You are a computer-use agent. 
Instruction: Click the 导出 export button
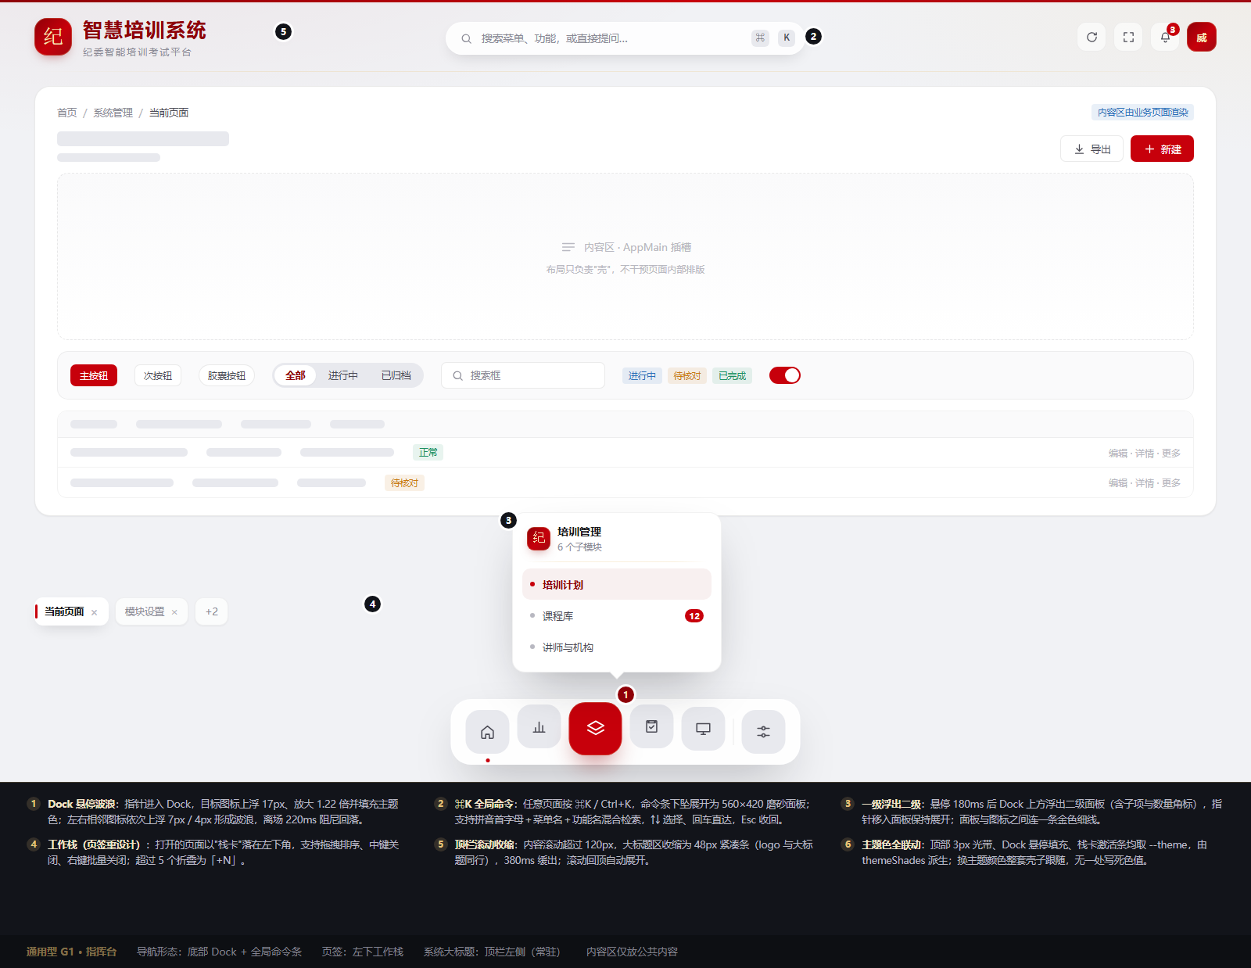tap(1091, 149)
